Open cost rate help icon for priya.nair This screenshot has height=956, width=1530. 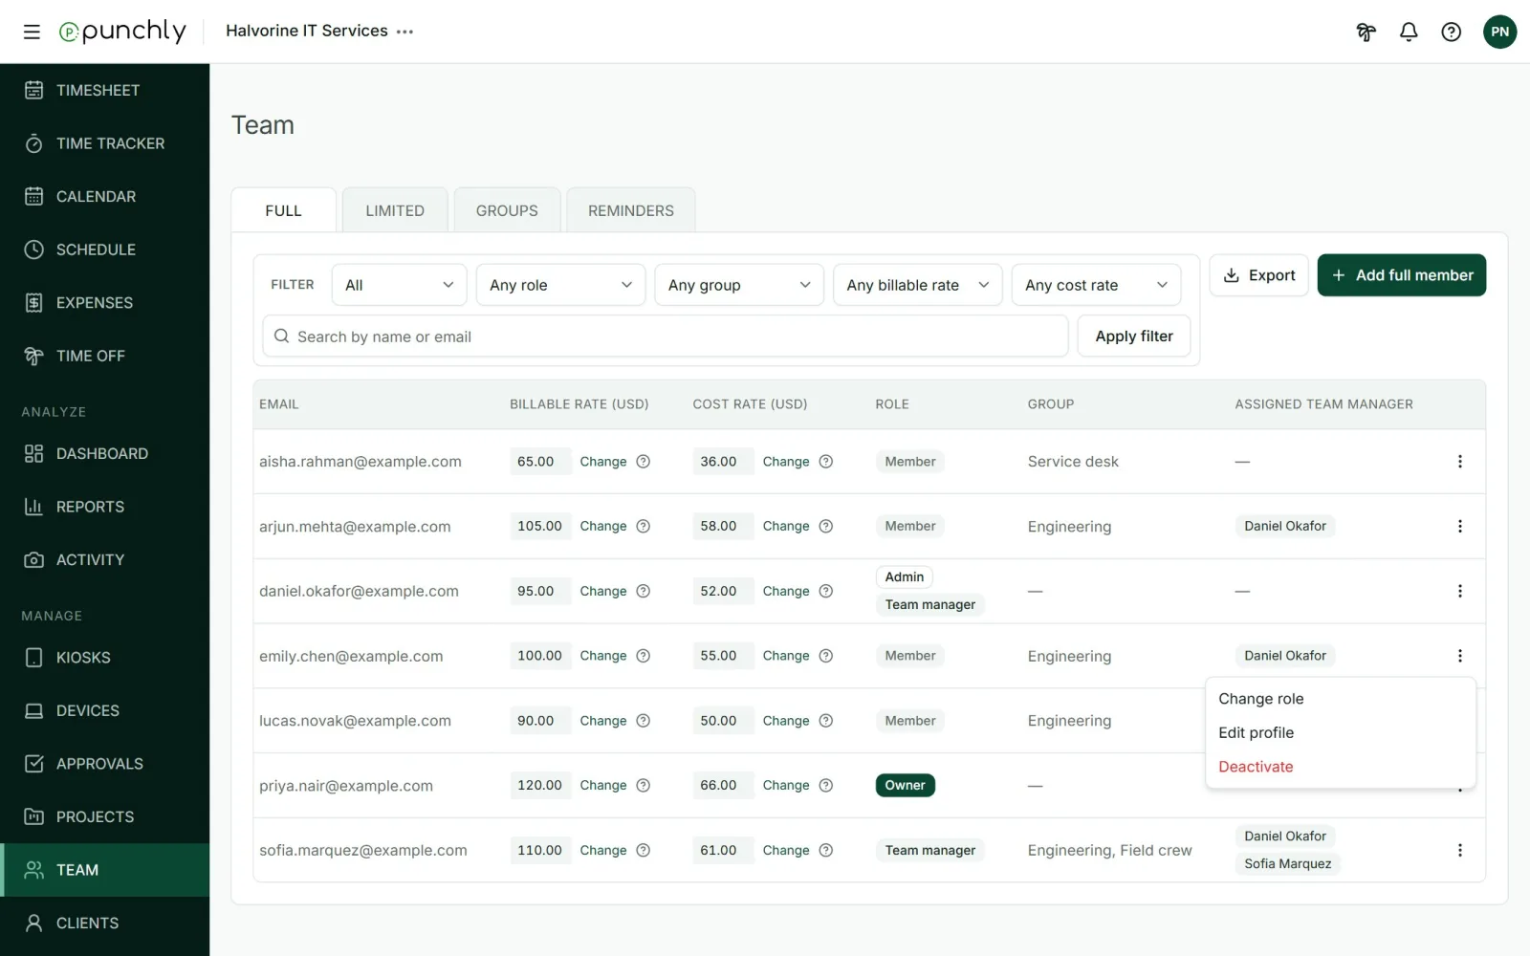point(826,785)
